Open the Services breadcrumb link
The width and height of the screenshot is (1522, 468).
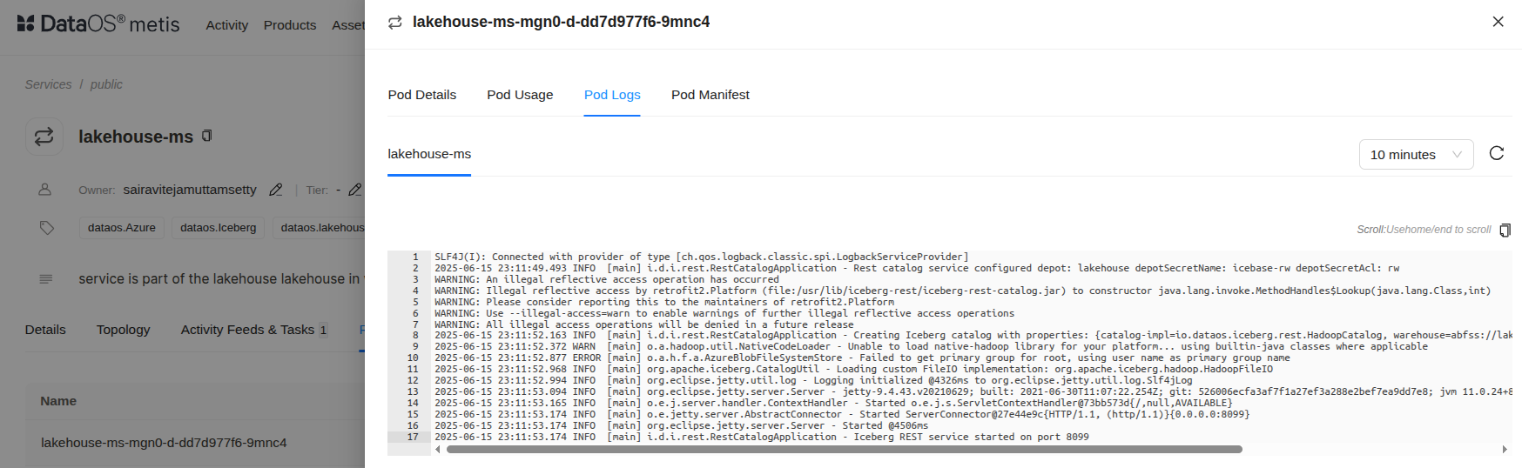point(48,84)
